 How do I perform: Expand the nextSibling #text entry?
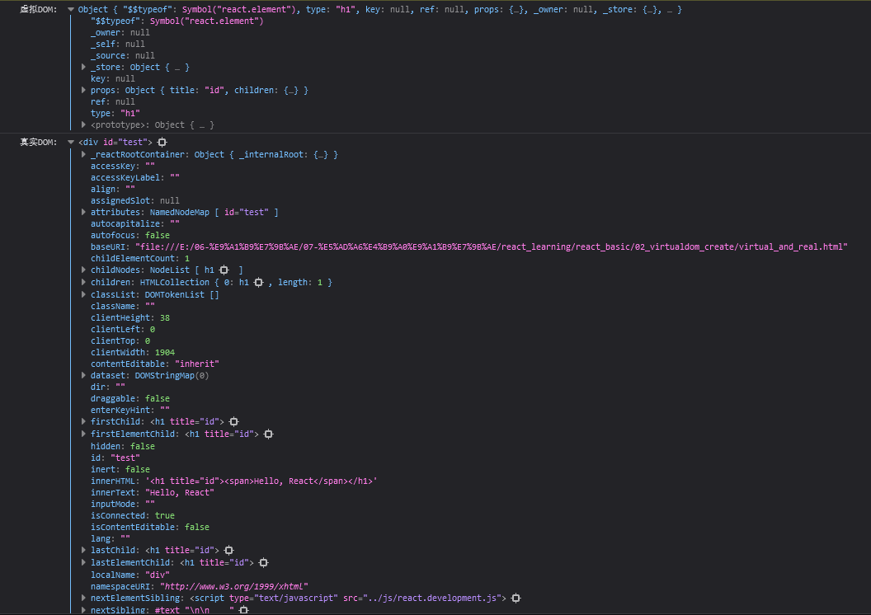(x=84, y=610)
